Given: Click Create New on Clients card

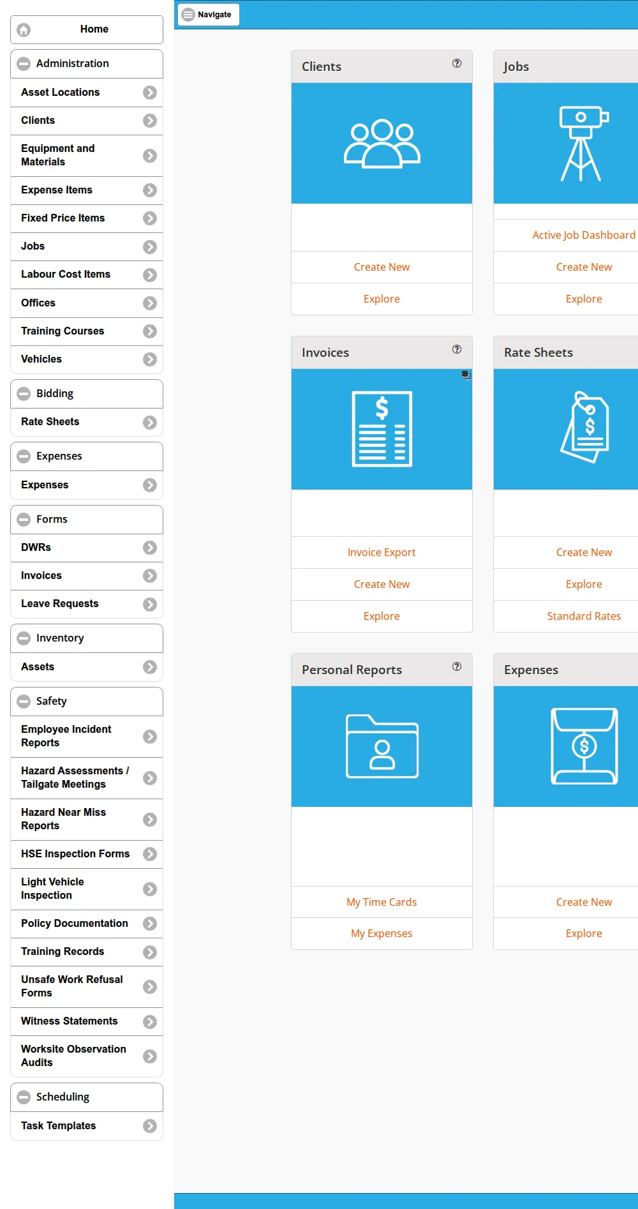Looking at the screenshot, I should [x=382, y=267].
